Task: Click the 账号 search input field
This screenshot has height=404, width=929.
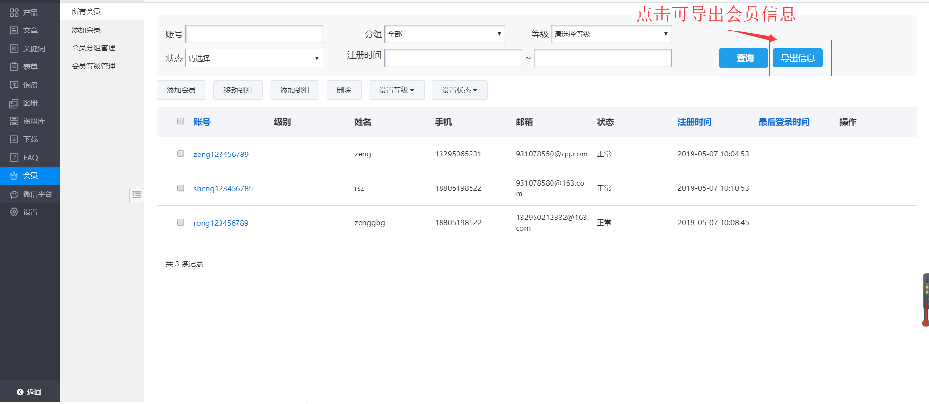Action: (x=254, y=34)
